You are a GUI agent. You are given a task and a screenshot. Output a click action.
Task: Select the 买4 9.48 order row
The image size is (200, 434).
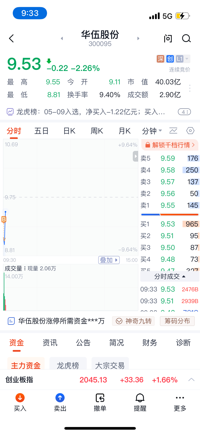[170, 259]
